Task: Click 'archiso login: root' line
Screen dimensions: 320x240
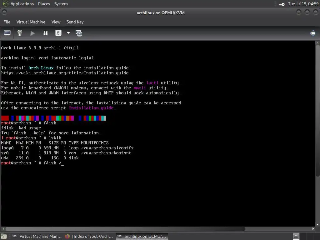Action: point(47,58)
